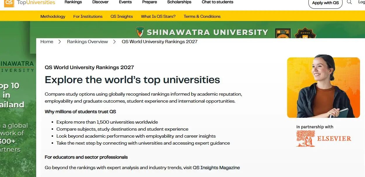Open What Is QS Stars? page
The image size is (365, 177).
[158, 16]
